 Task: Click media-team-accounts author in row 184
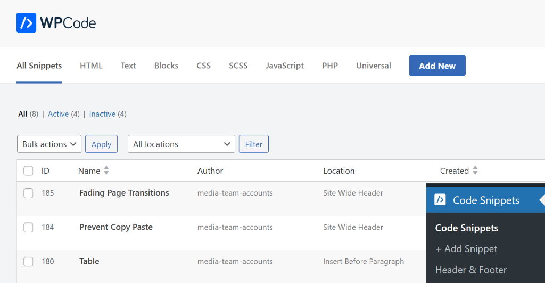pyautogui.click(x=235, y=227)
